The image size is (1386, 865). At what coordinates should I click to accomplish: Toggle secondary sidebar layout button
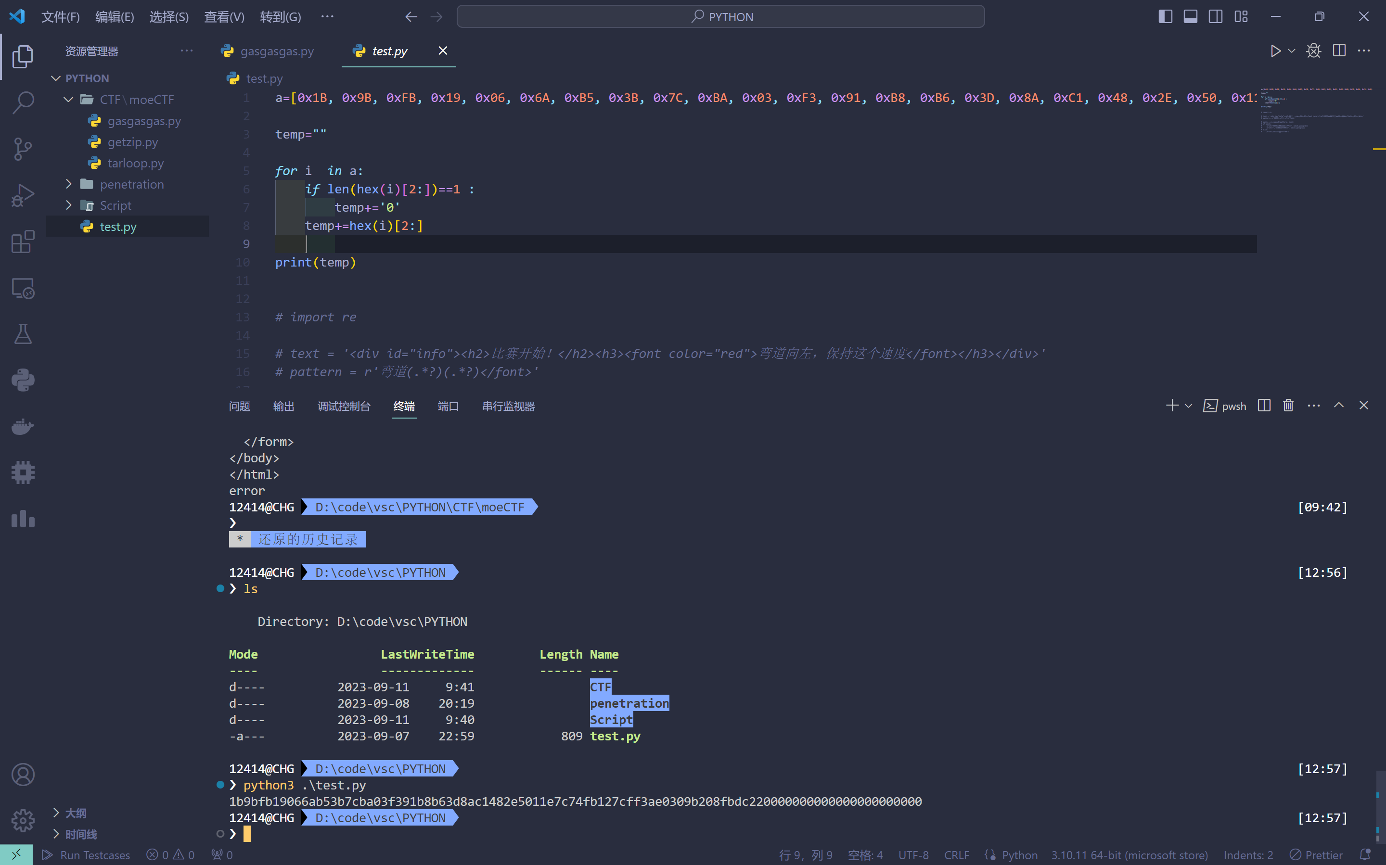click(1216, 16)
